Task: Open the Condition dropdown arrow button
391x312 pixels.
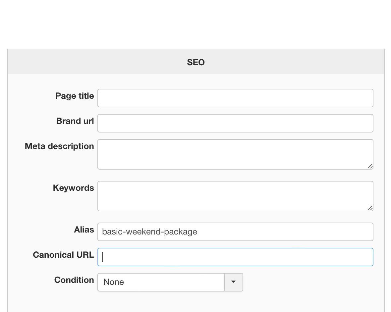Action: (234, 282)
